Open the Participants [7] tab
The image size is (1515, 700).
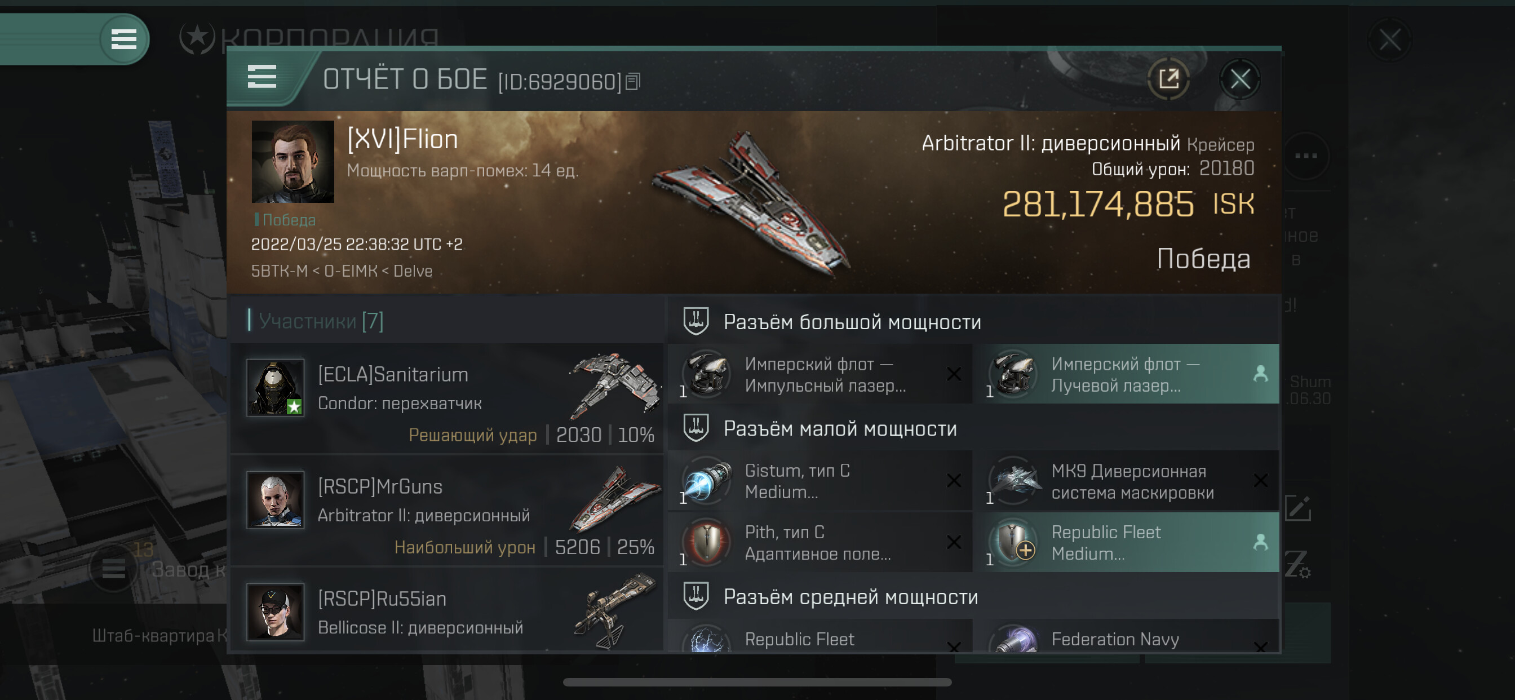pos(321,321)
